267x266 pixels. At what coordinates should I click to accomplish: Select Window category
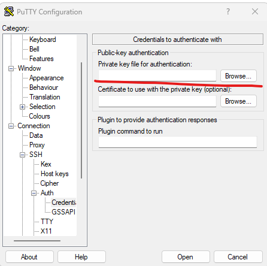tap(29, 68)
